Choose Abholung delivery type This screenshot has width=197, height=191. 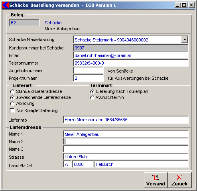12,104
